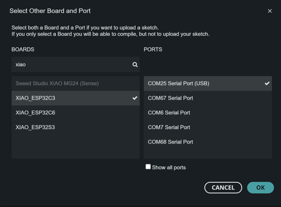Screen dimensions: 281x207
Task: Click the CANCEL button
Action: click(223, 187)
